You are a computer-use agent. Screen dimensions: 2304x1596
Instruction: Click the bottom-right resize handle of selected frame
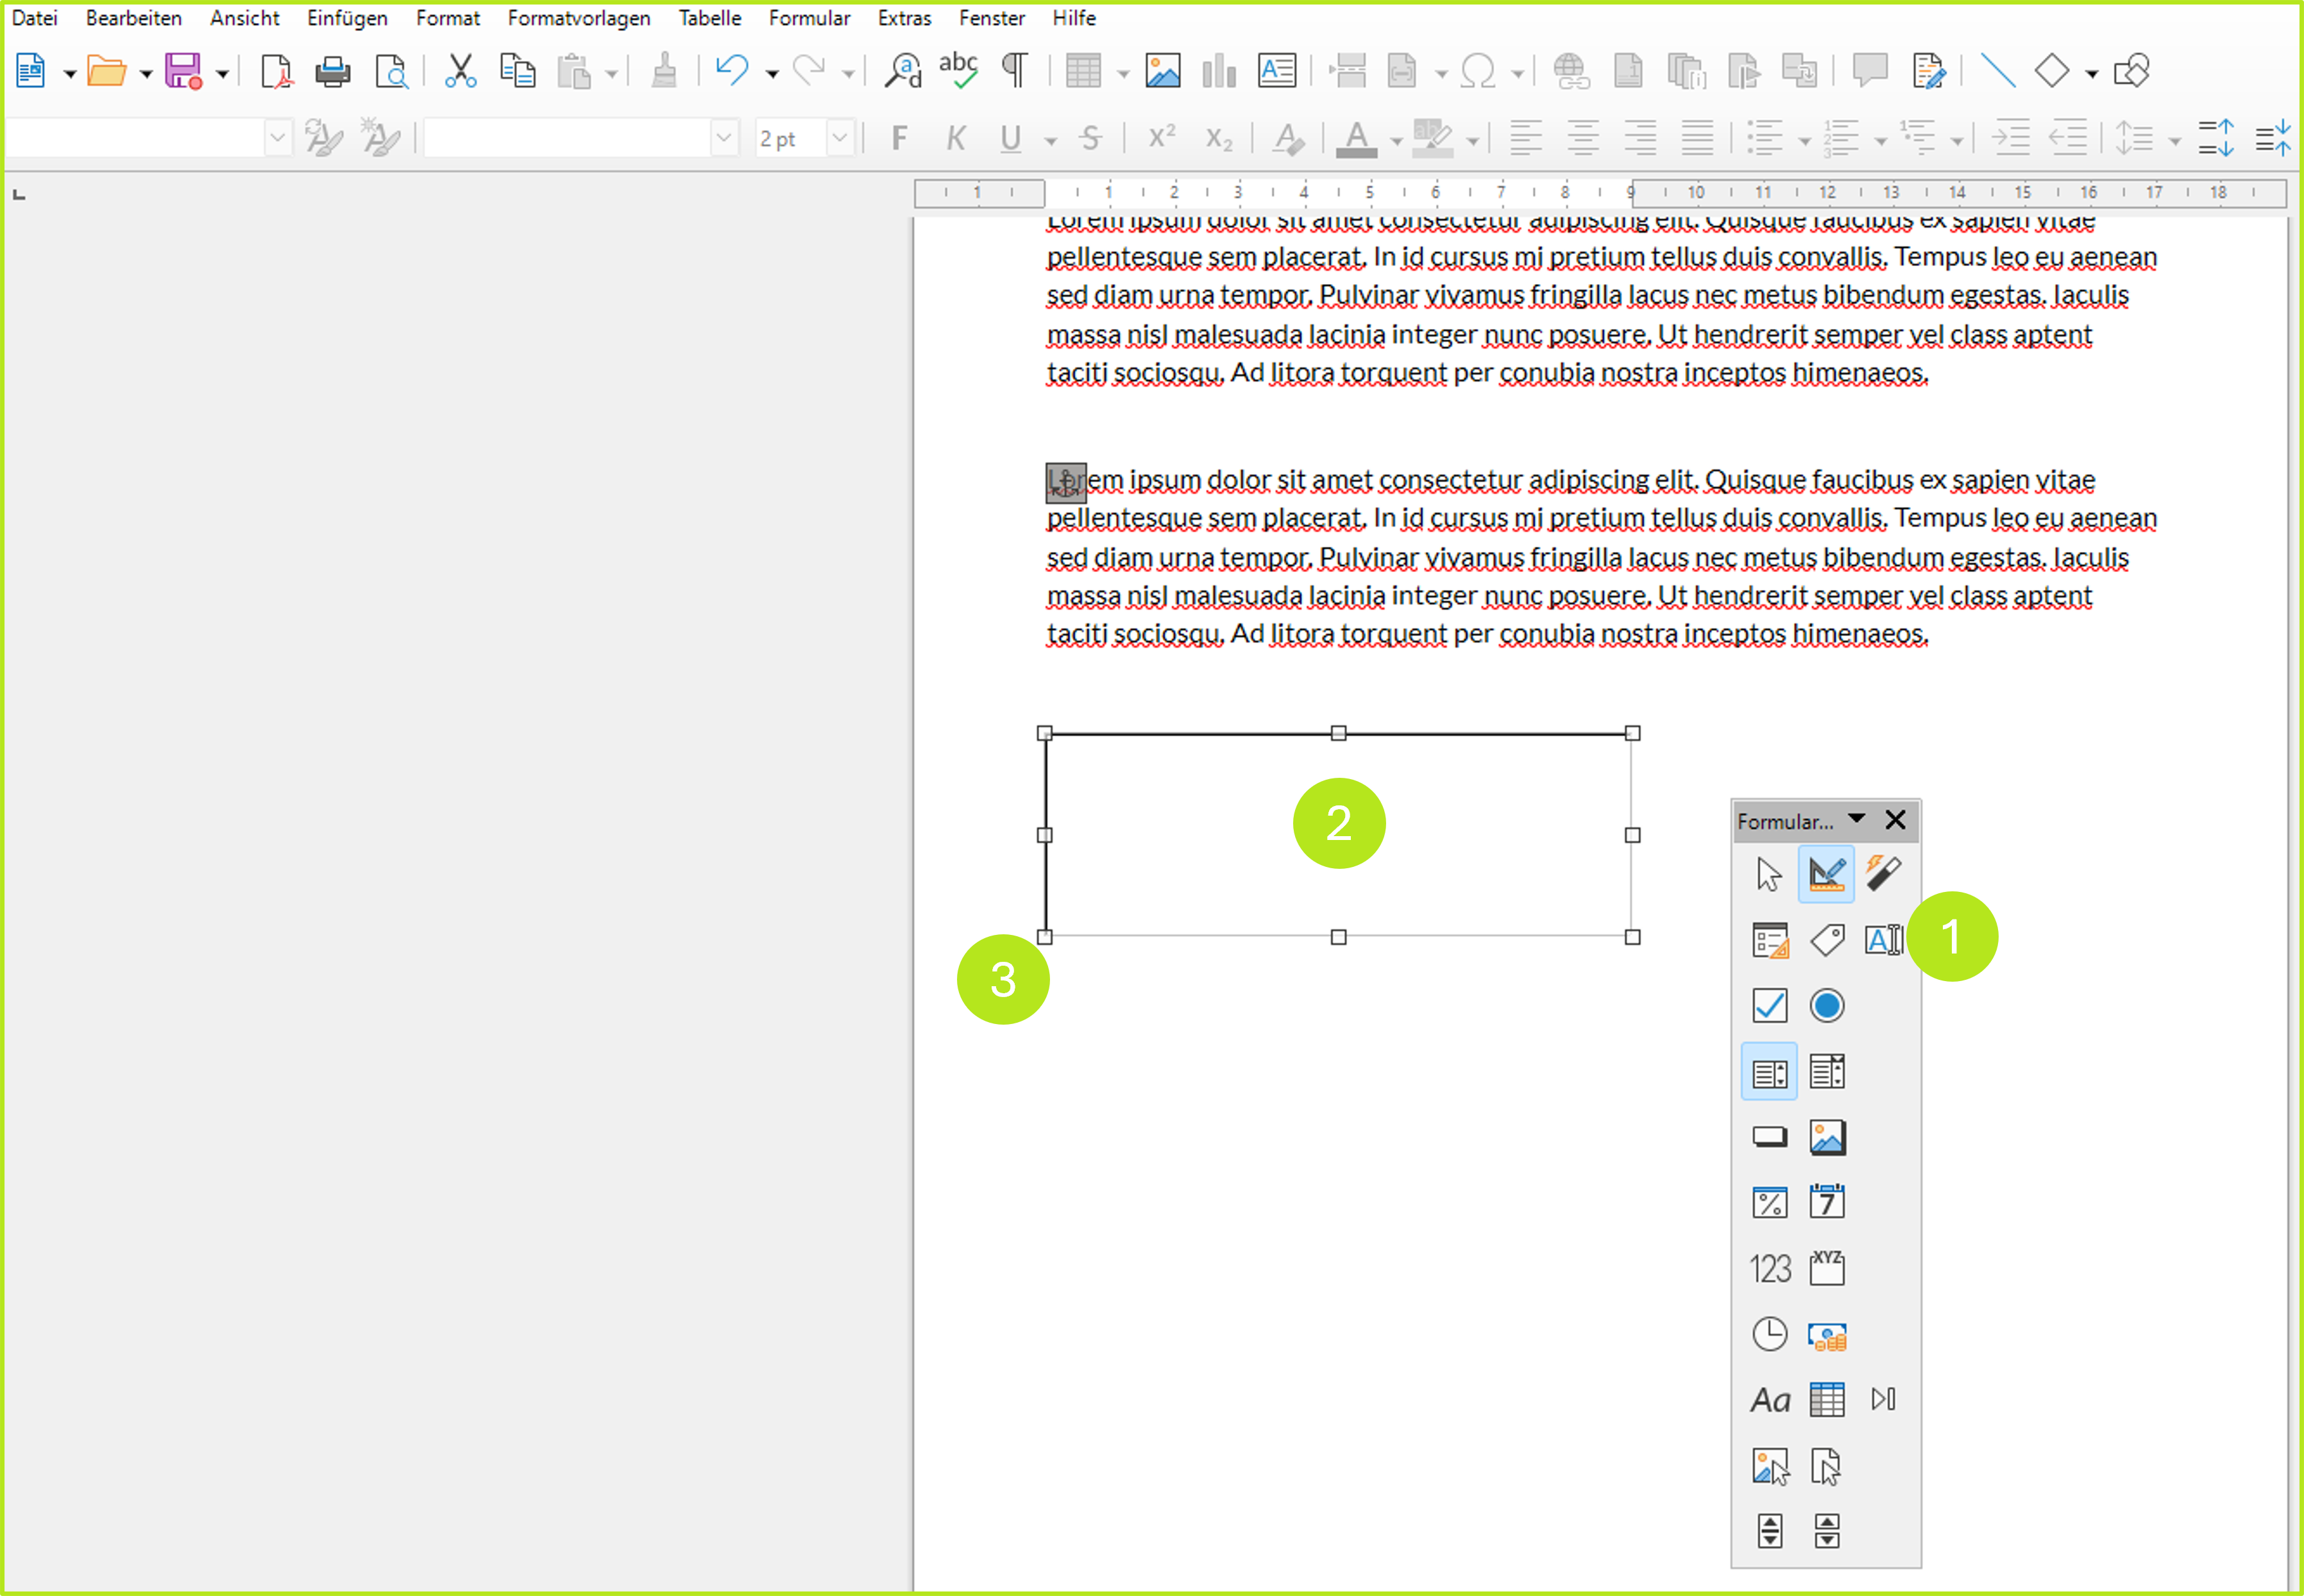tap(1632, 937)
